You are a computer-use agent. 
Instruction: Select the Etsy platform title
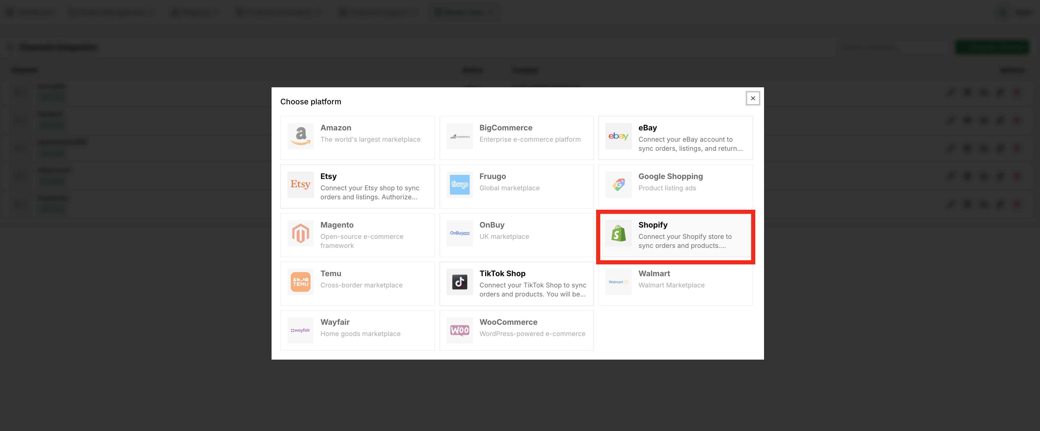[328, 177]
